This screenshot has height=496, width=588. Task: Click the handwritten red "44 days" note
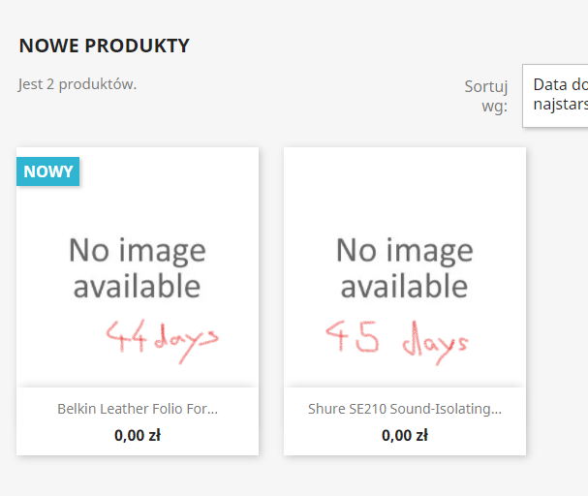pos(162,336)
